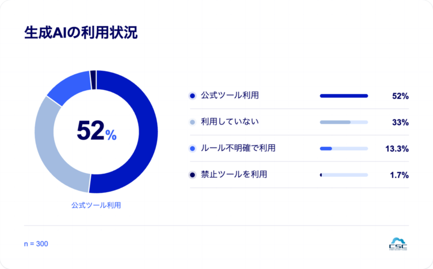The image size is (433, 269).
Task: Click the 公式ツール利用 legend label
Action: (230, 96)
